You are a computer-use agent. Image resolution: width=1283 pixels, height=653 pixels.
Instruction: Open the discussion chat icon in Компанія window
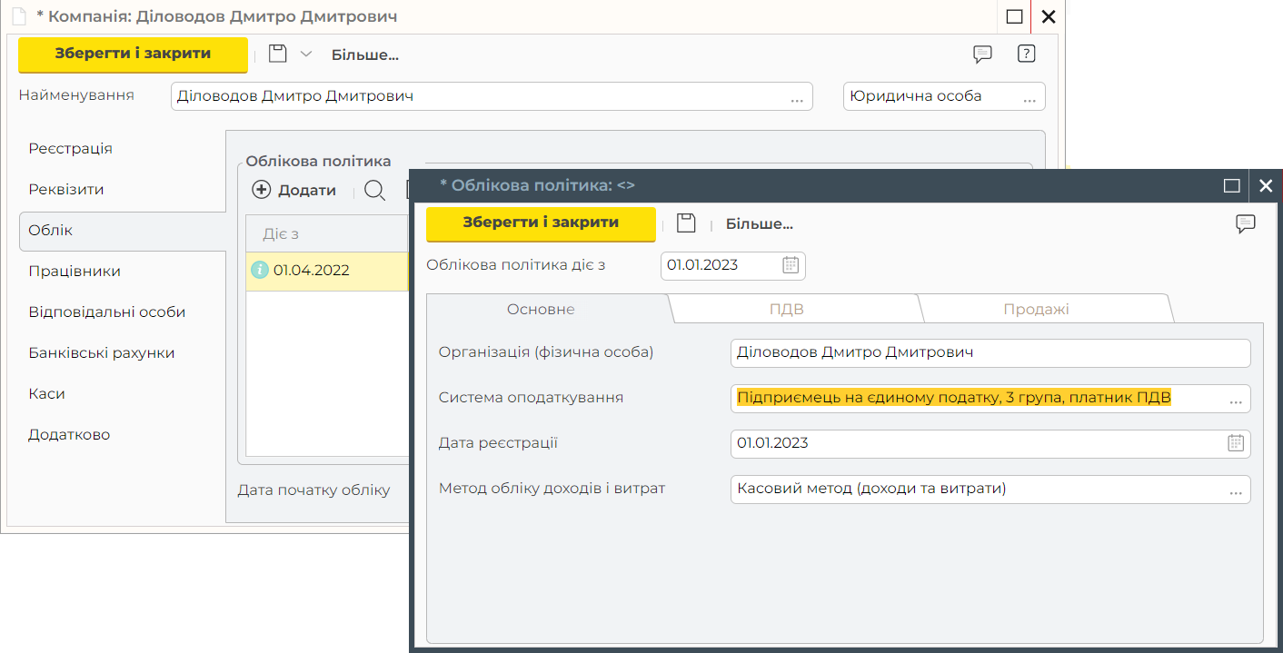click(982, 54)
